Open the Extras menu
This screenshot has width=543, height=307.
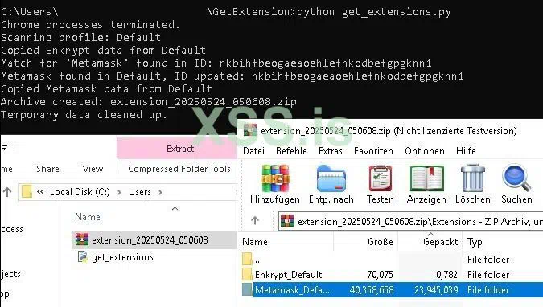pyautogui.click(x=331, y=151)
